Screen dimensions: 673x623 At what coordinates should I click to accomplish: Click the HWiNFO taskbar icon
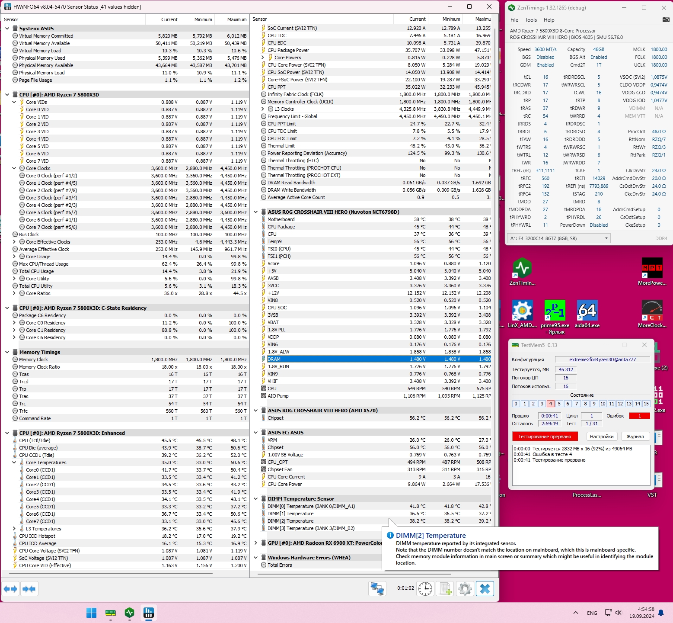(x=149, y=613)
